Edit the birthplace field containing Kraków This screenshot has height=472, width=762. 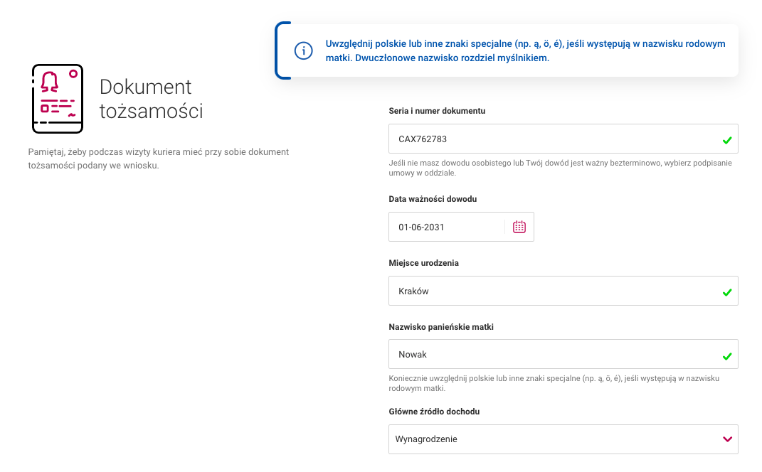(x=563, y=291)
